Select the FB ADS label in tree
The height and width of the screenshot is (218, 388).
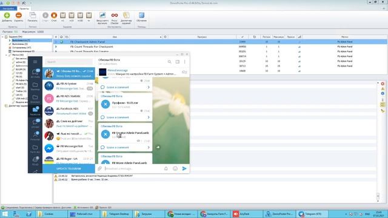pos(21,84)
